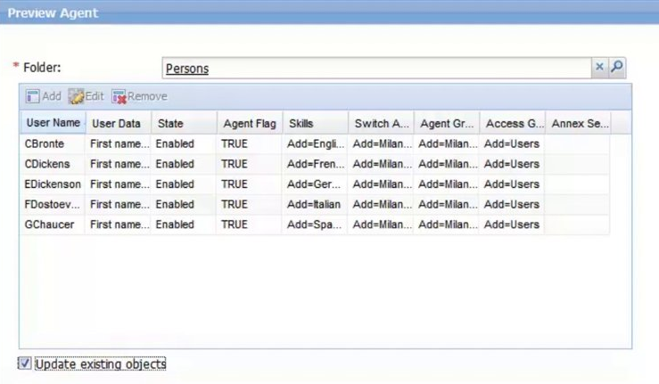
Task: Click the Edit toolbar icon
Action: pos(77,96)
